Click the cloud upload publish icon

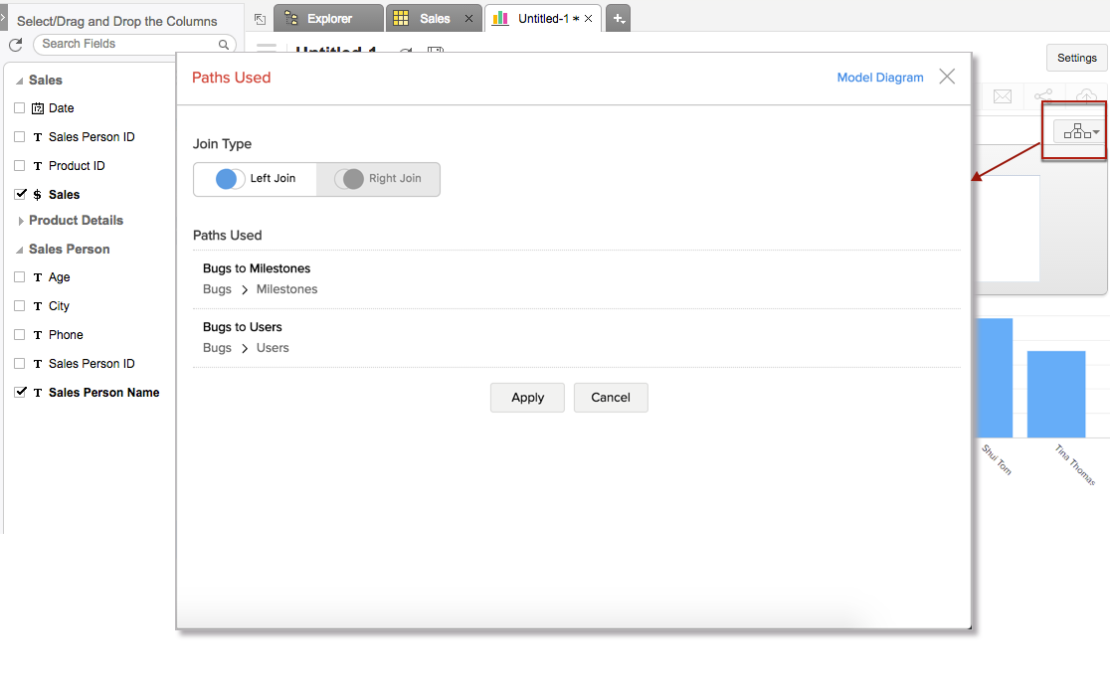coord(1086,95)
